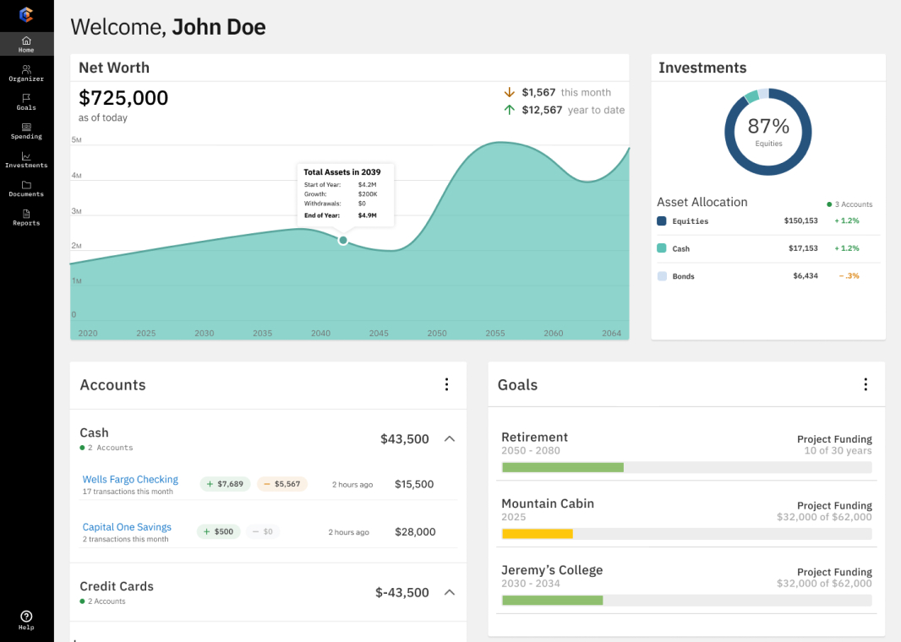Collapse the Credit Cards section
Image resolution: width=901 pixels, height=642 pixels.
pyautogui.click(x=450, y=592)
